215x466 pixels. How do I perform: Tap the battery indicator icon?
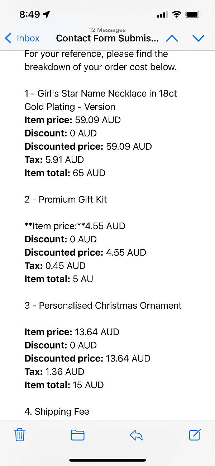click(193, 14)
